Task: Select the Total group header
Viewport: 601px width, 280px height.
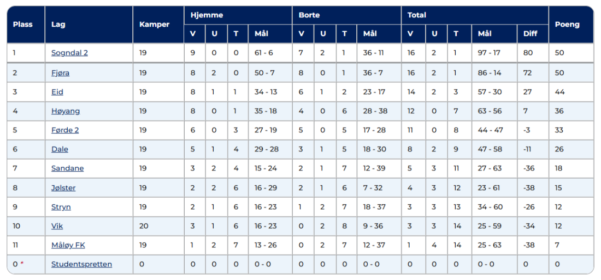Action: pyautogui.click(x=417, y=15)
